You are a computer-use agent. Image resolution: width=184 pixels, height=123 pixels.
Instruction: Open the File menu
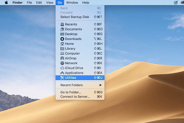[29, 2]
